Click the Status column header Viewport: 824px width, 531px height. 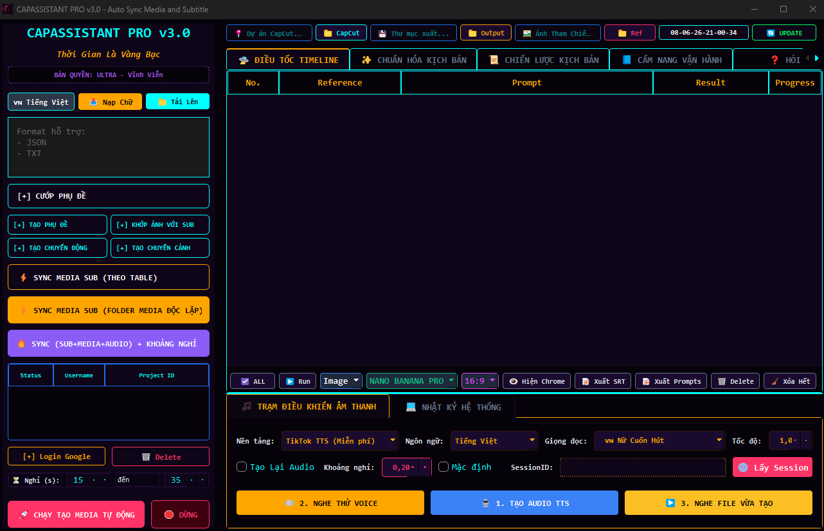tap(31, 375)
